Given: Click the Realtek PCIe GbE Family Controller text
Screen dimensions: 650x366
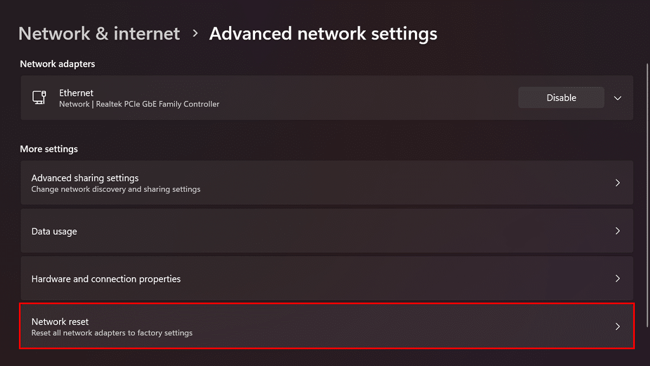Looking at the screenshot, I should [158, 104].
